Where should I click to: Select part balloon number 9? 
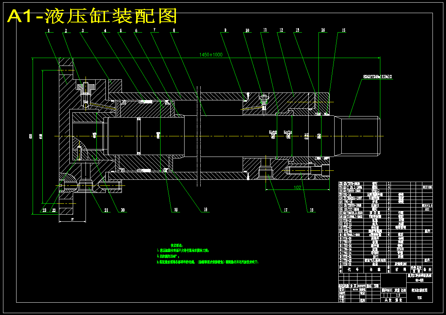(x=225, y=30)
